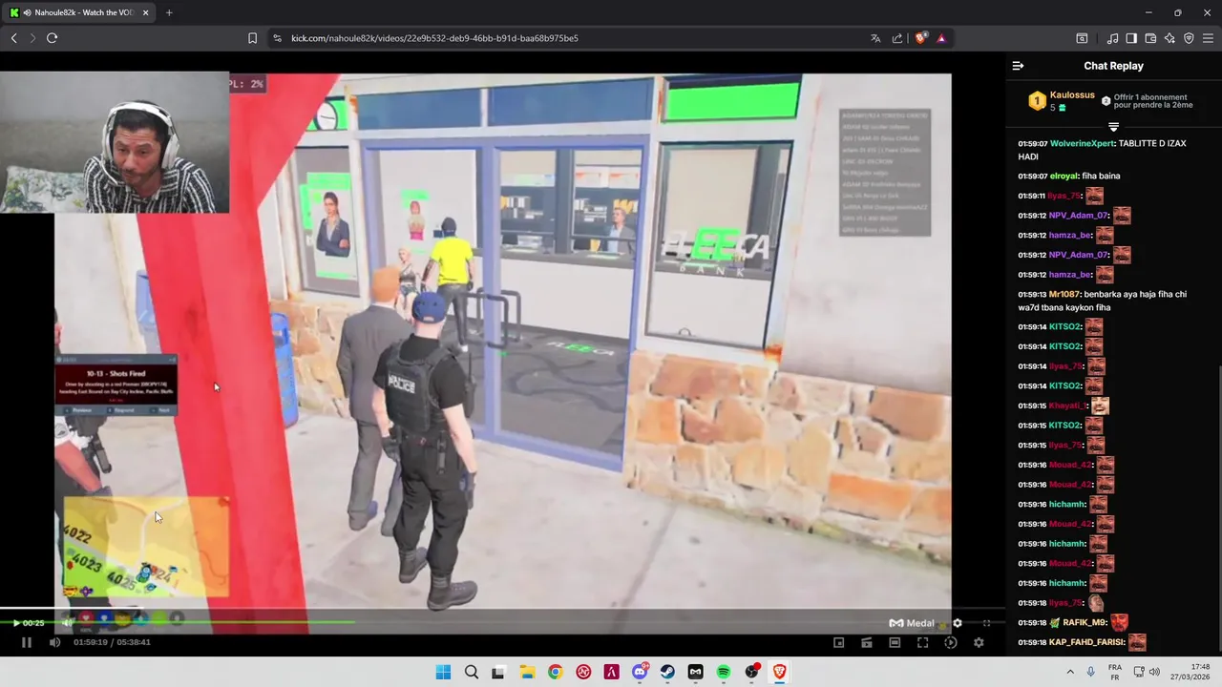Go forward in browser history
The width and height of the screenshot is (1222, 687).
click(x=32, y=38)
